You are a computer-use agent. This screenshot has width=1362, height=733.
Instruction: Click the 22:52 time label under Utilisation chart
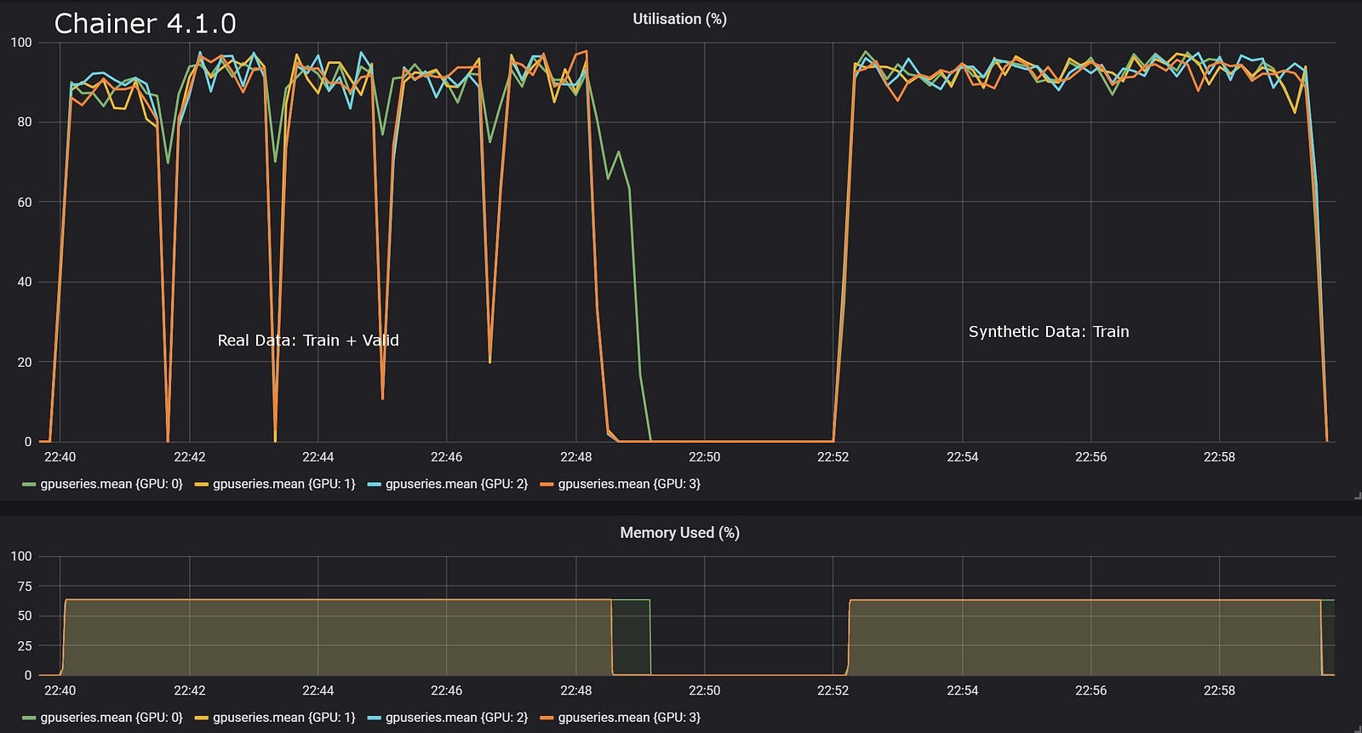pyautogui.click(x=833, y=457)
